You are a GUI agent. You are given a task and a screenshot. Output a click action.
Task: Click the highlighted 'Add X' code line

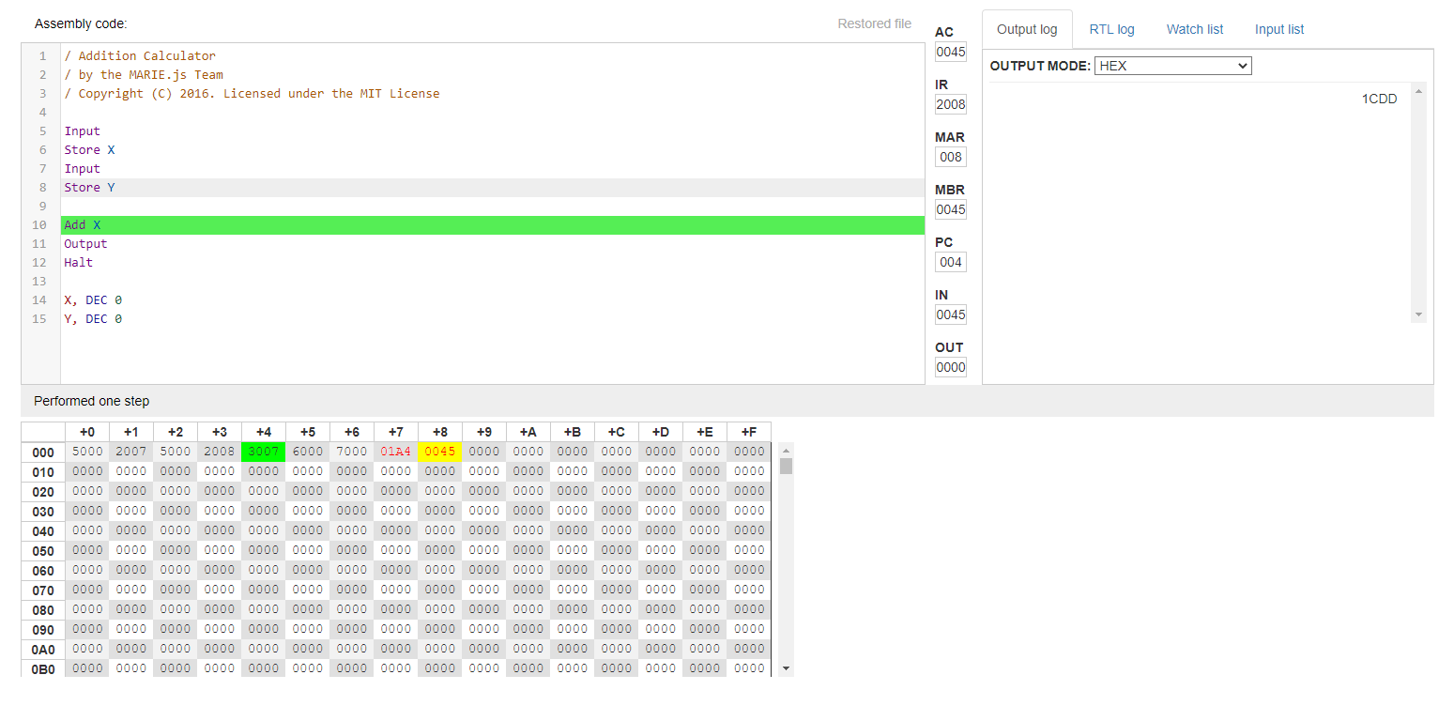pos(493,225)
